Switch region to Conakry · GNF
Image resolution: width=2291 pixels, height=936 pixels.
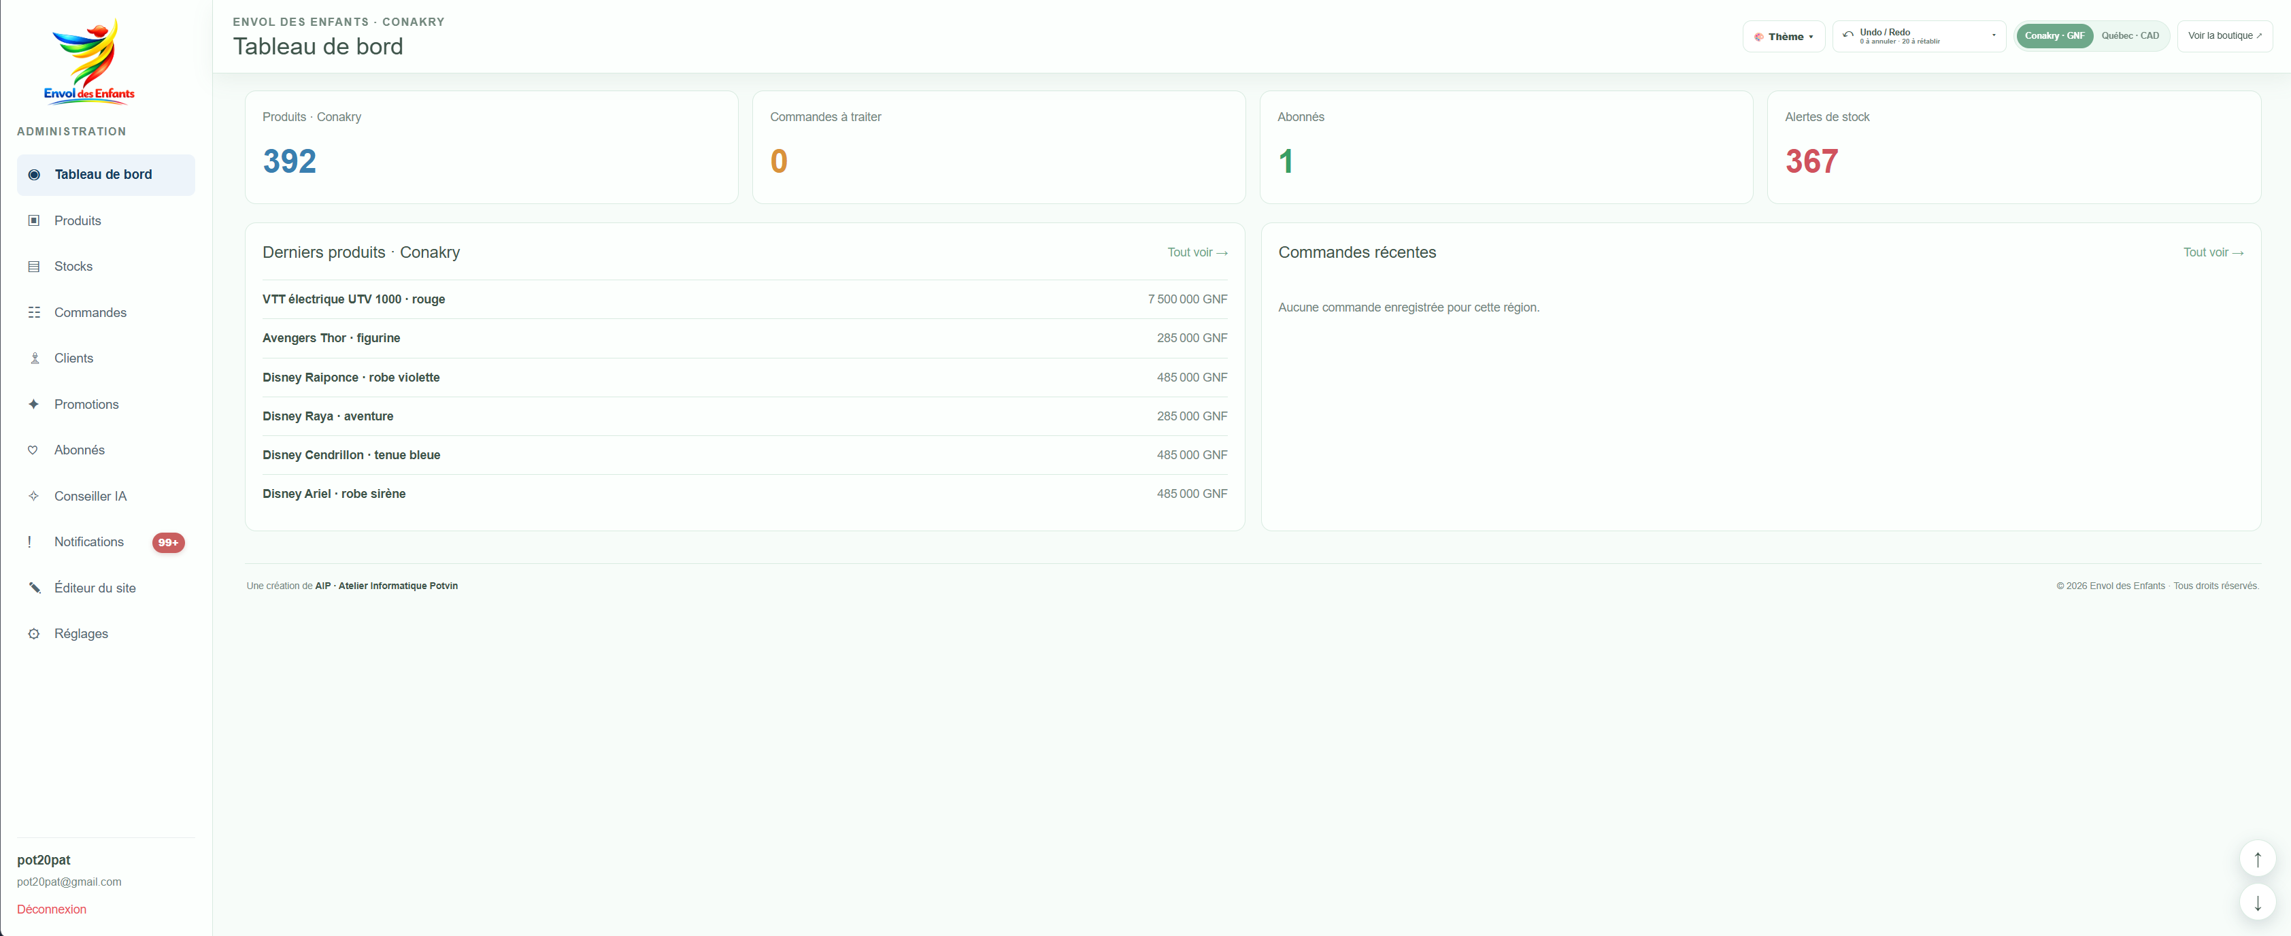(2054, 35)
